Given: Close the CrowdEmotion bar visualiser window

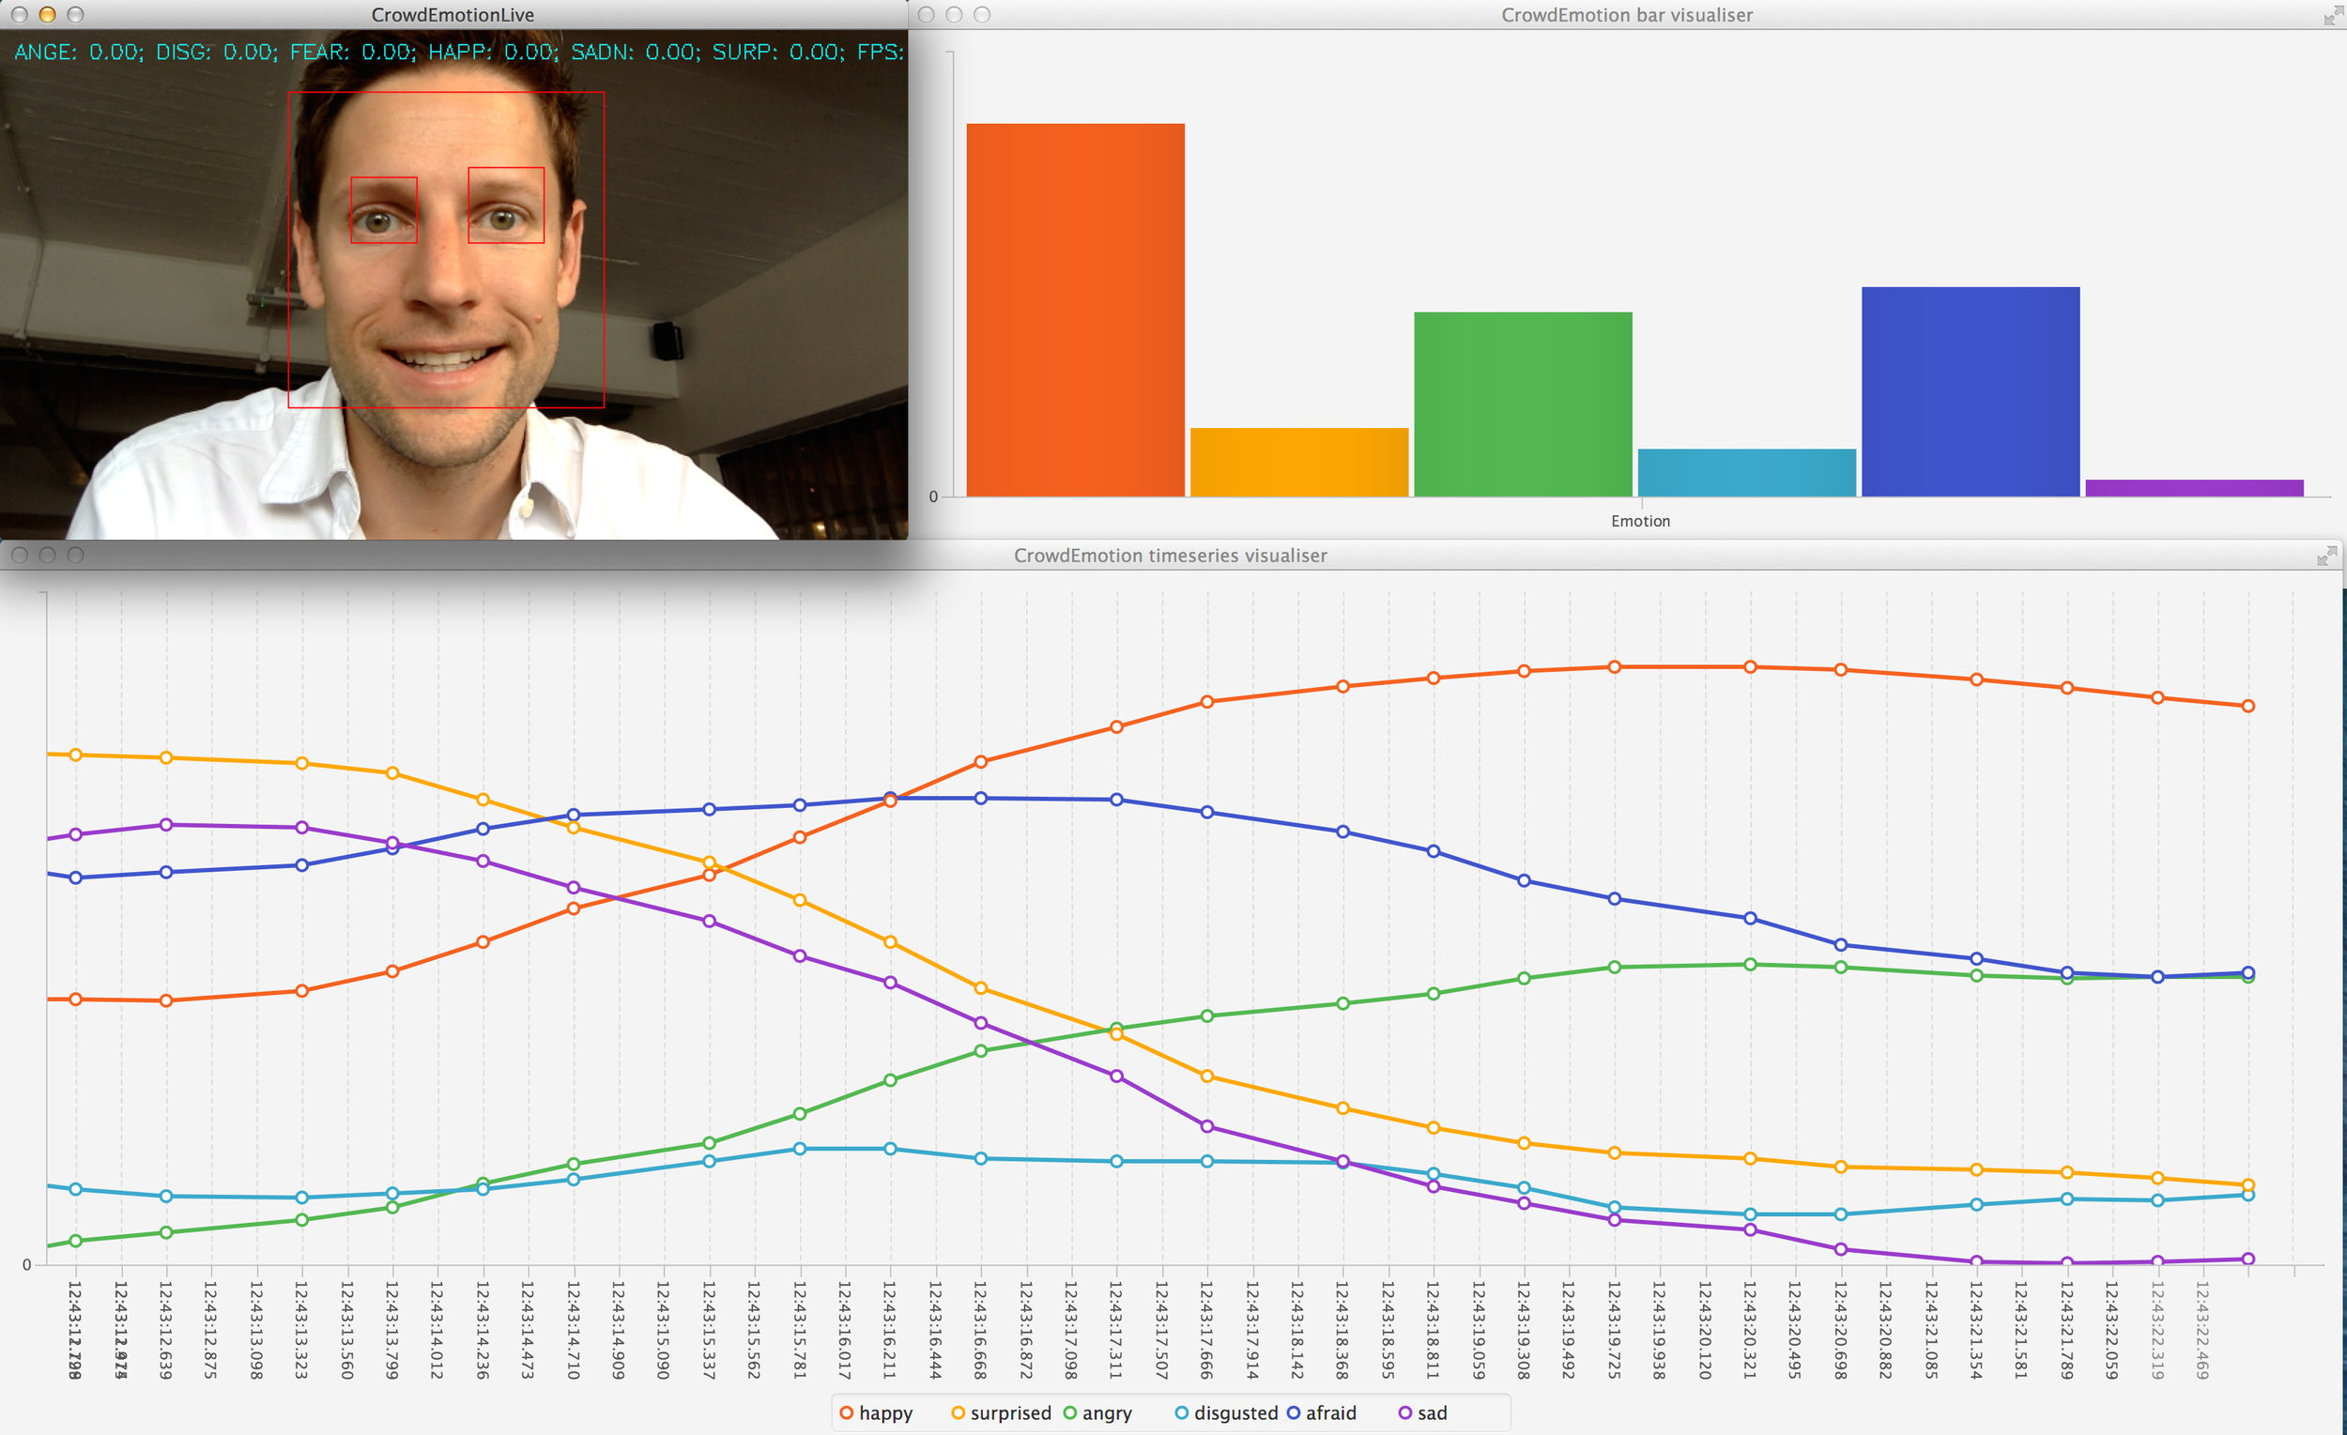Looking at the screenshot, I should point(926,14).
